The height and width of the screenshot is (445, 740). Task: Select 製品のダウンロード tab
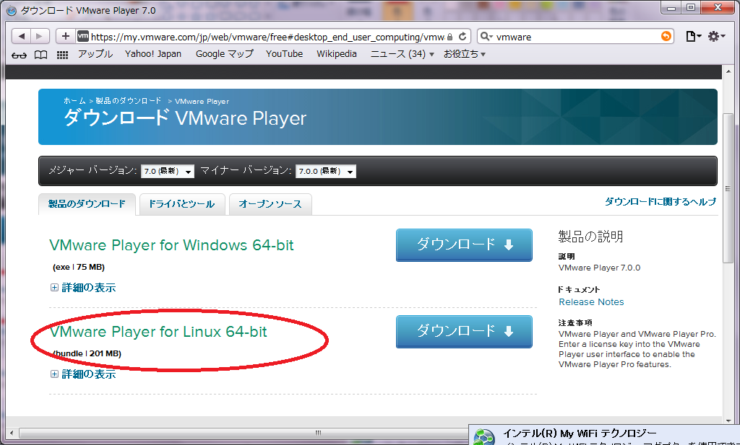[x=87, y=204]
